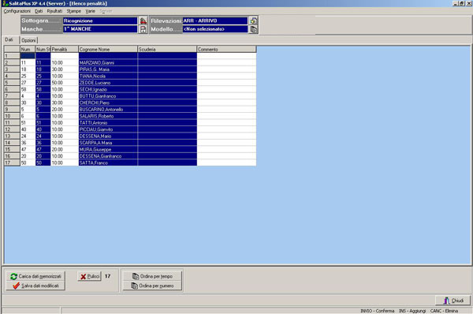
Task: Select the name cell SCARPA,A.Maria
Action: coord(108,143)
